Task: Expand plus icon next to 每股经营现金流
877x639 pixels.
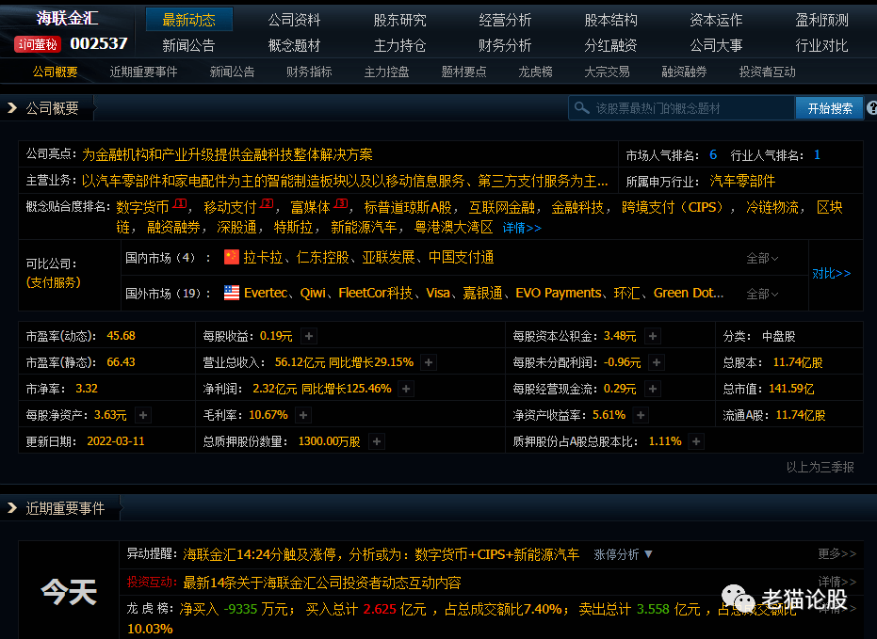Action: [x=653, y=389]
